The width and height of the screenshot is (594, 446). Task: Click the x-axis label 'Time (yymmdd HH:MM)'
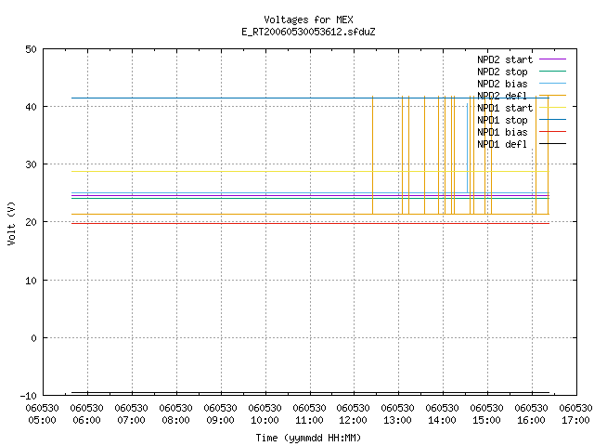[x=308, y=438]
